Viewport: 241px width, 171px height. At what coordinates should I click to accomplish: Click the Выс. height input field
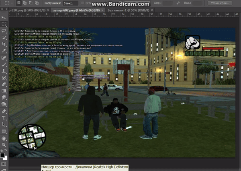pos(197,3)
